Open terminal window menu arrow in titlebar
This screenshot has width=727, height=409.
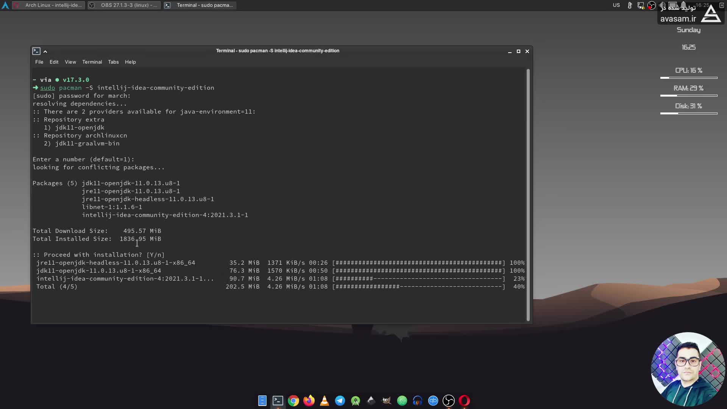[45, 52]
